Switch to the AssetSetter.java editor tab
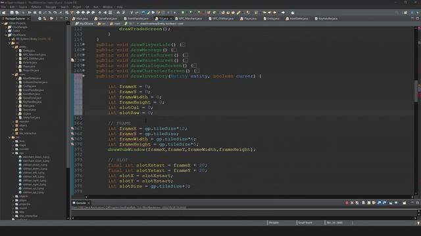The width and height of the screenshot is (421, 236). [297, 18]
